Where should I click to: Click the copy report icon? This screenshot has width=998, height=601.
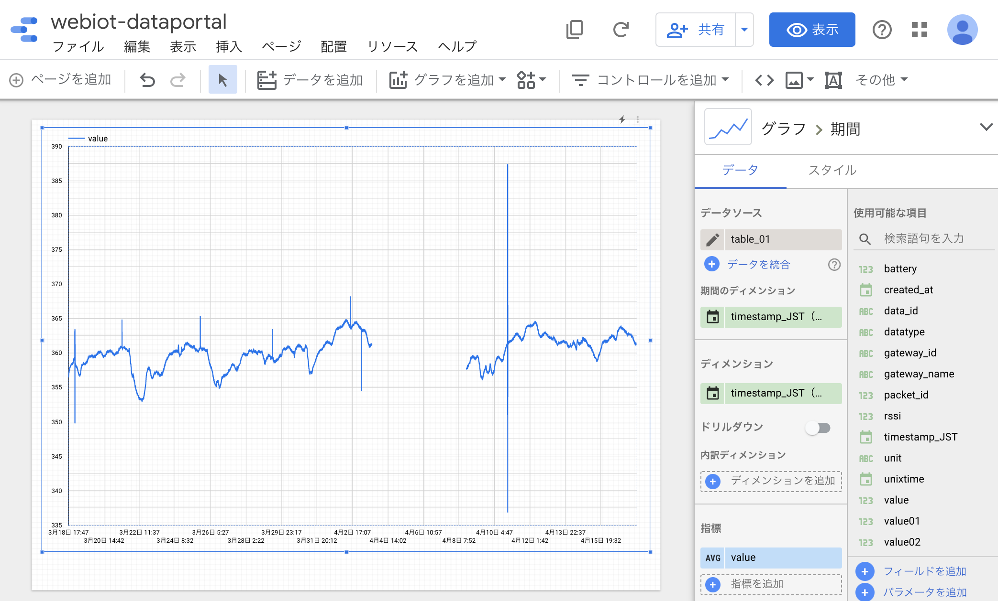point(575,30)
